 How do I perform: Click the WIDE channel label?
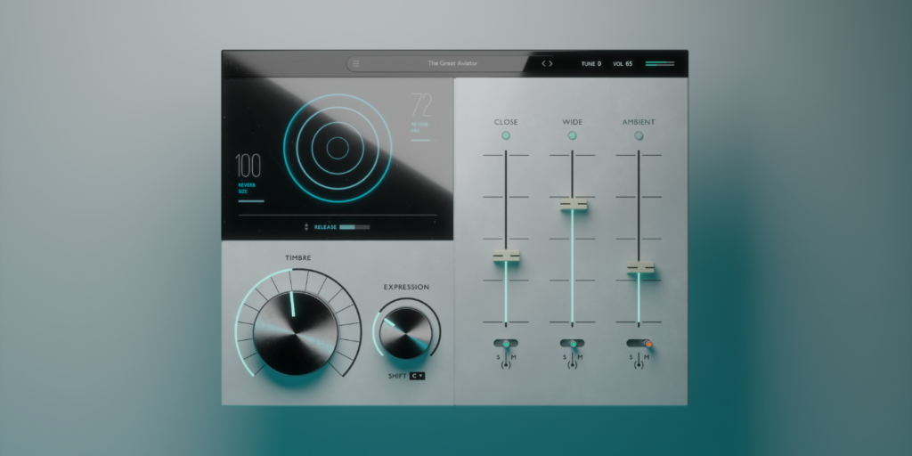(573, 122)
